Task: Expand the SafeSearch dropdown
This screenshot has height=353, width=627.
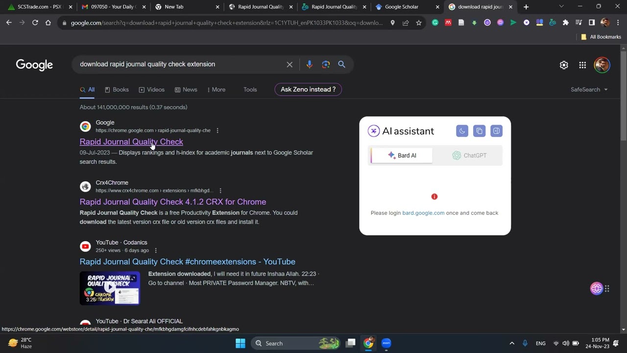Action: click(589, 90)
